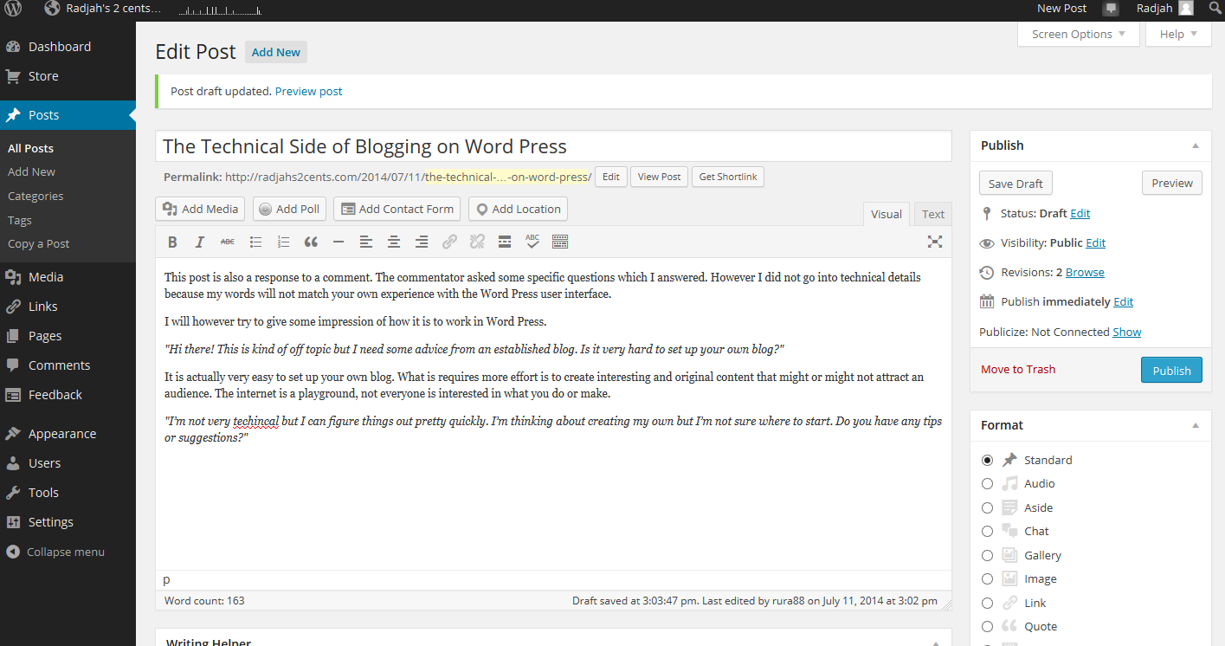Click the blockquote icon in toolbar
Screen dimensions: 1225x646
(x=311, y=242)
